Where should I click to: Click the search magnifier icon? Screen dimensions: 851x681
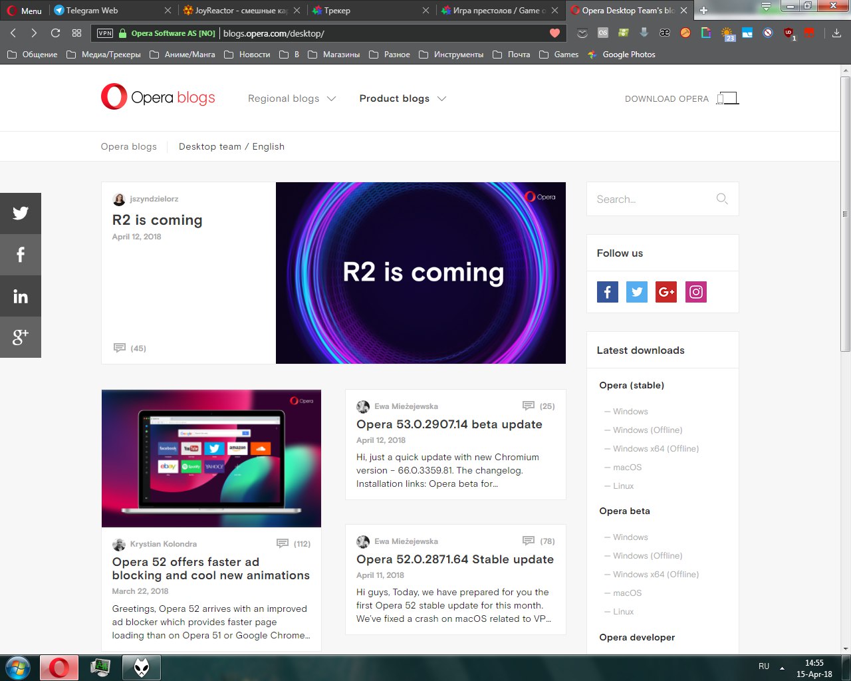[722, 198]
